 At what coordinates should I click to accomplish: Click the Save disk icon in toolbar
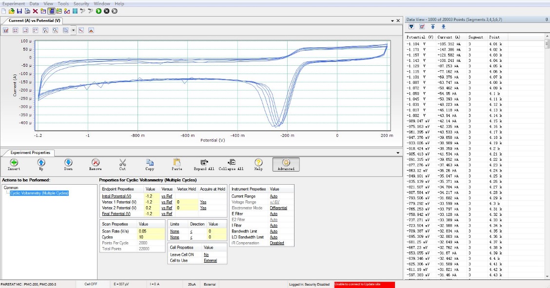[20, 11]
